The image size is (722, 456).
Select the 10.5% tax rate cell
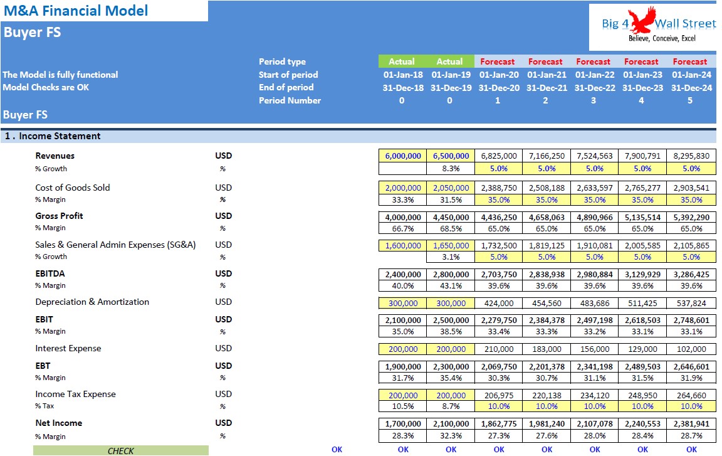(x=403, y=406)
